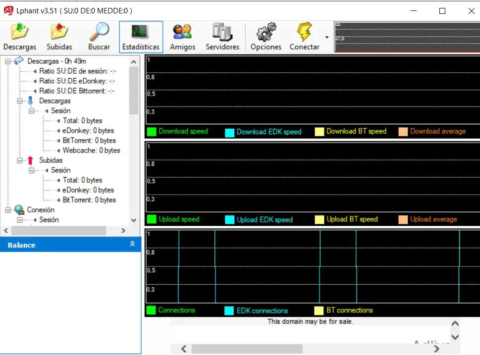480x355 pixels.
Task: Click the green Download speed swatch
Action: pos(152,132)
